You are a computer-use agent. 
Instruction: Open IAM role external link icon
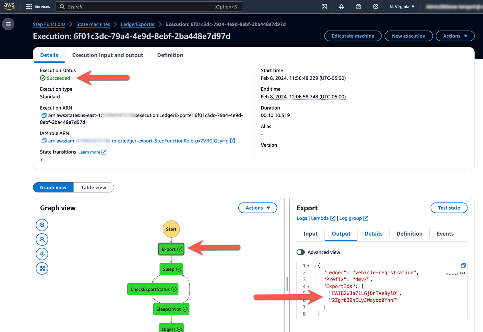(233, 141)
